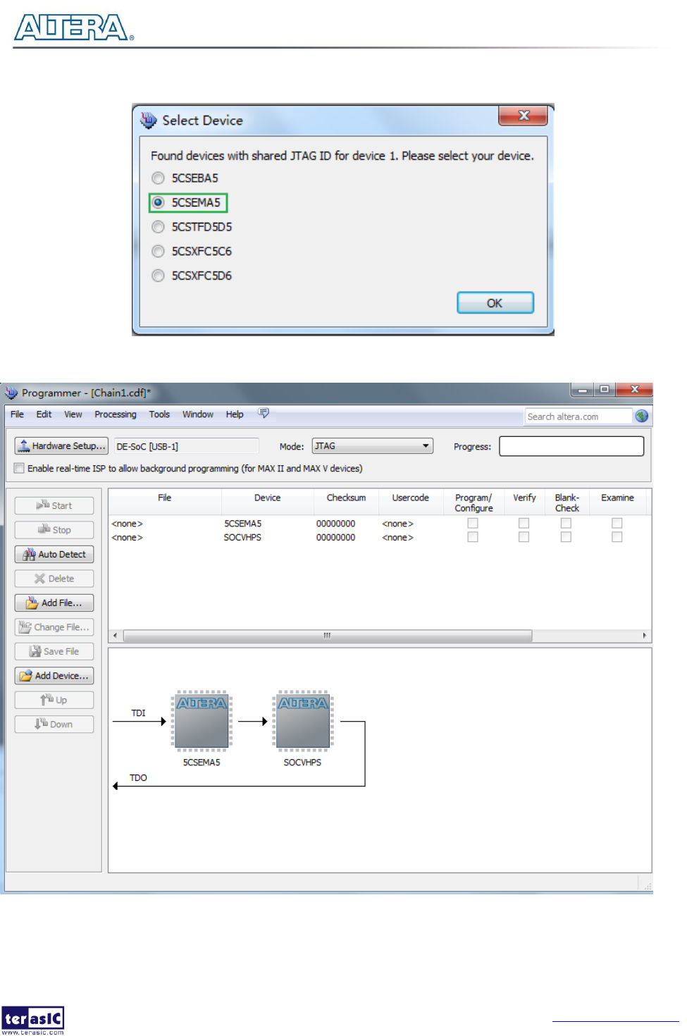Click scrollbar left arrow
This screenshot has height=1036, width=687.
(x=116, y=636)
